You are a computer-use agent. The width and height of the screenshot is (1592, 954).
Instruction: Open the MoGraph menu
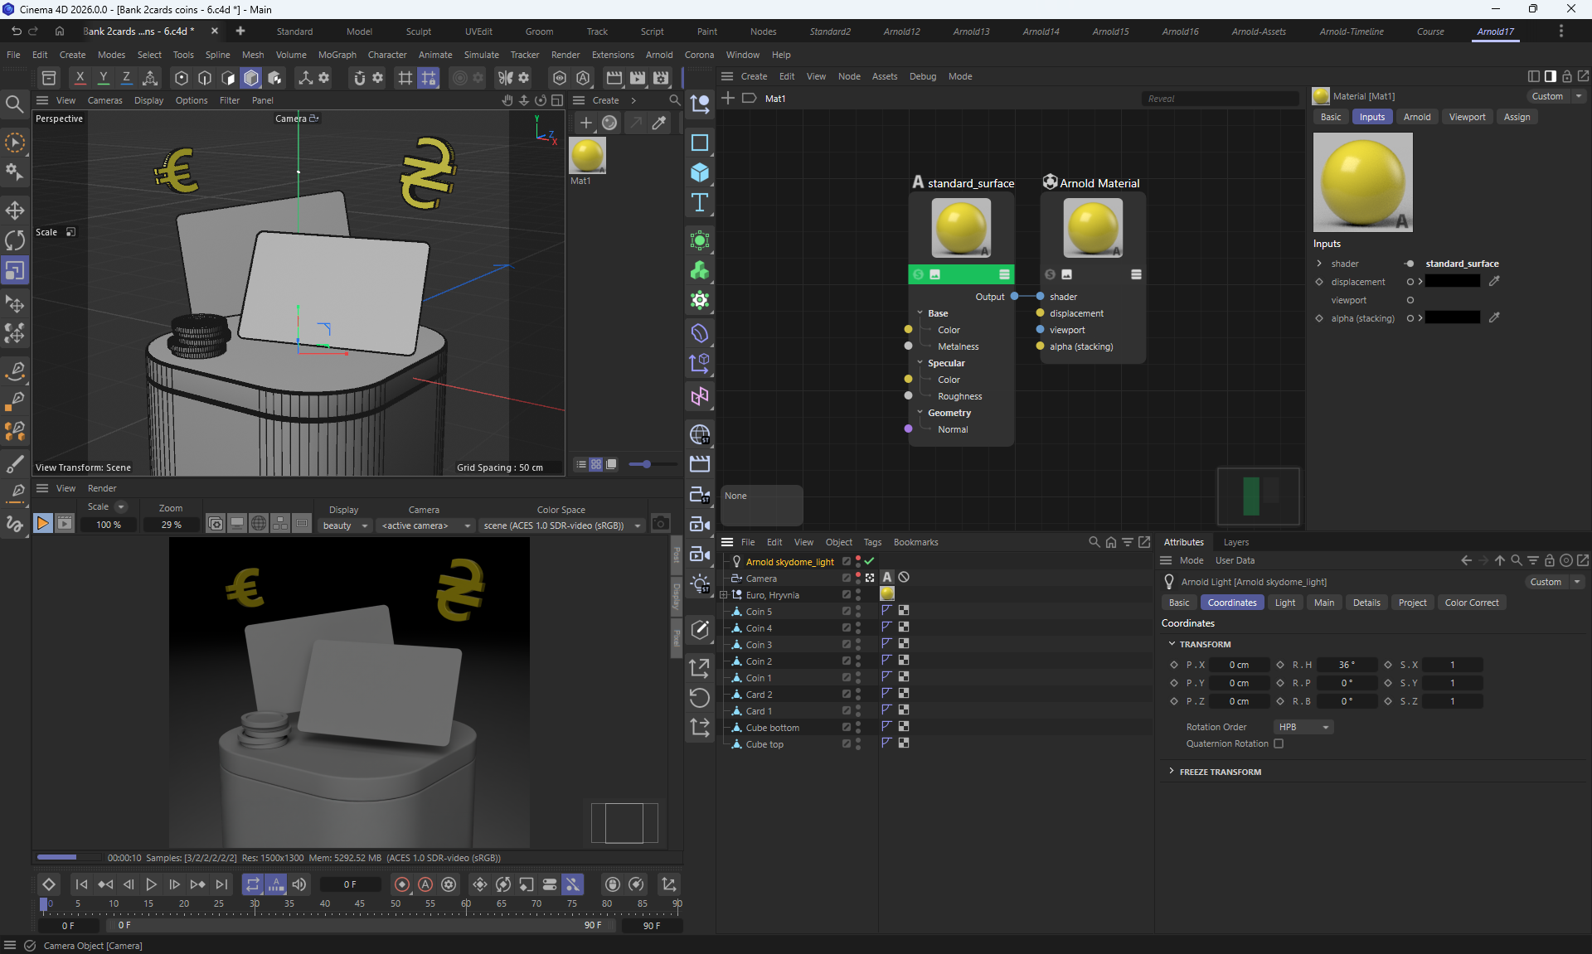337,55
